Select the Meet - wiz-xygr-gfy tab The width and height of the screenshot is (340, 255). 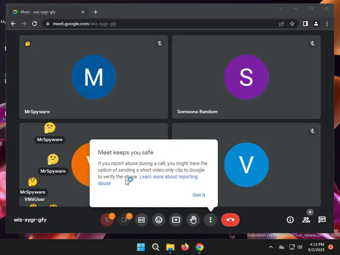click(48, 12)
